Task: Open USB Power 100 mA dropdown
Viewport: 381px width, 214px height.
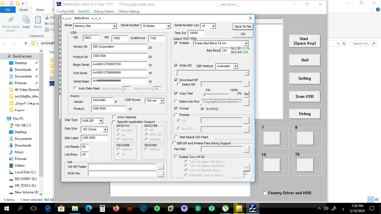Action: pyautogui.click(x=162, y=101)
